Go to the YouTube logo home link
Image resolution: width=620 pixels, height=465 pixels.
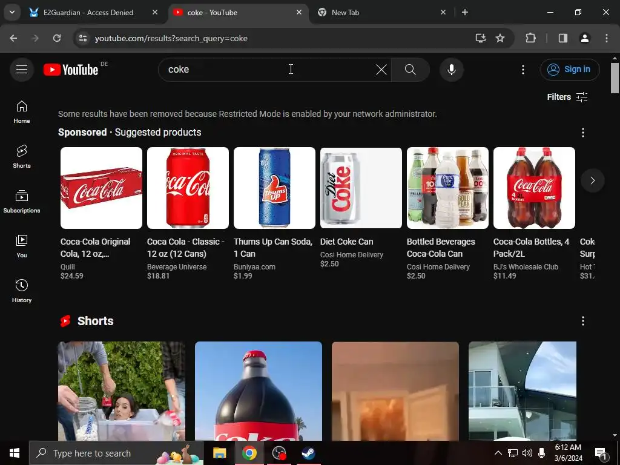(x=71, y=70)
